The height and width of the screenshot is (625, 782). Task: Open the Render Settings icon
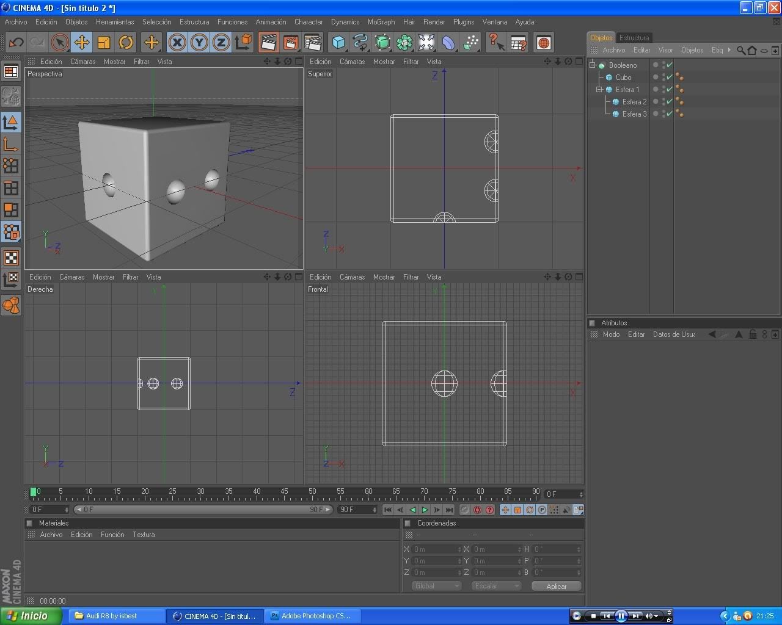tap(313, 42)
